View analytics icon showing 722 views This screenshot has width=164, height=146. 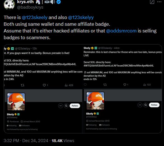point(144,85)
